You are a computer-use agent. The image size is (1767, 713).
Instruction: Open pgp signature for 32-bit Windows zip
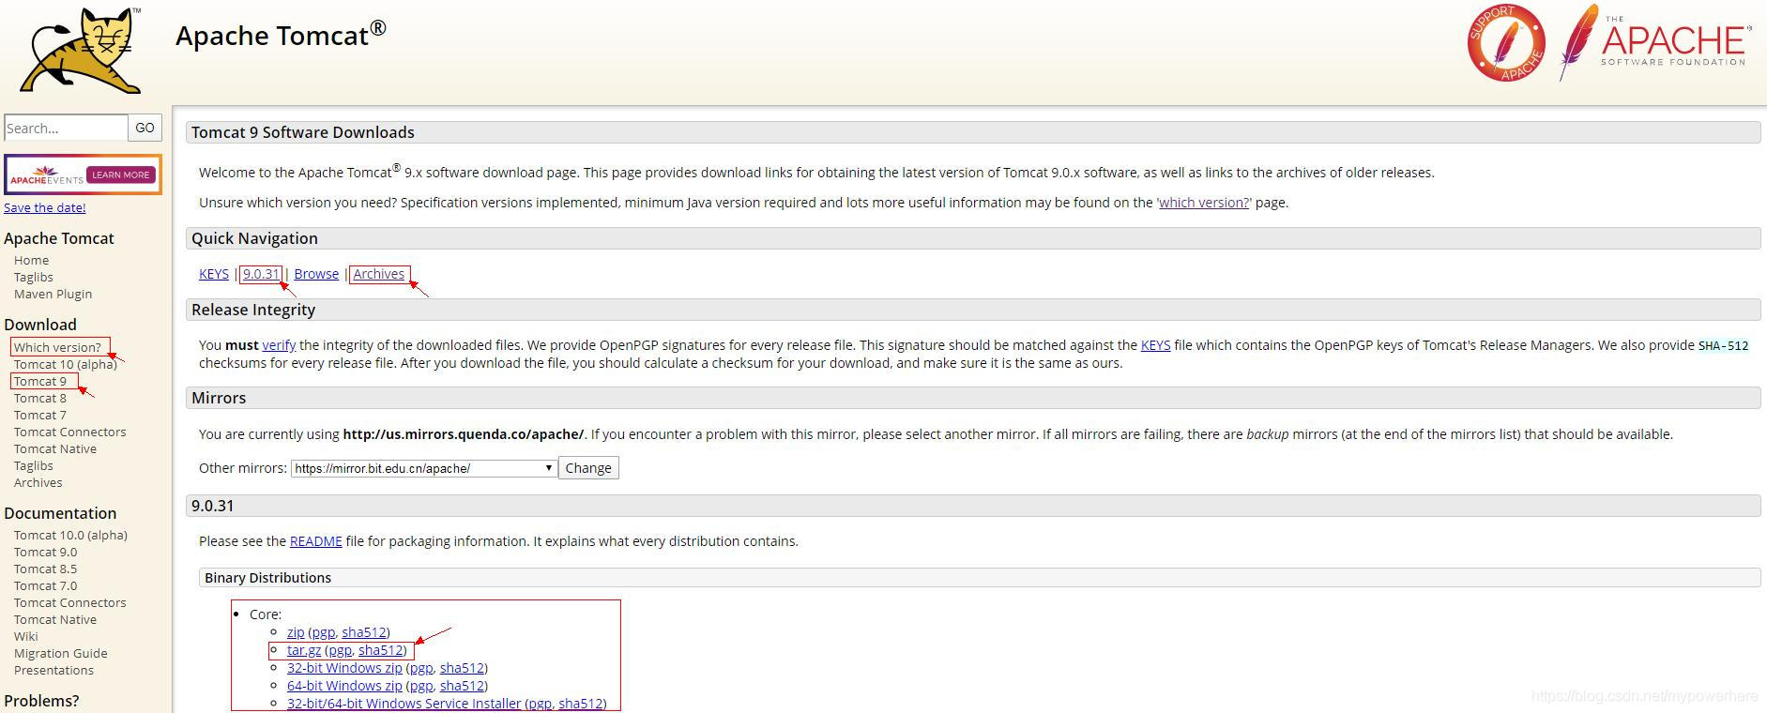pos(421,668)
